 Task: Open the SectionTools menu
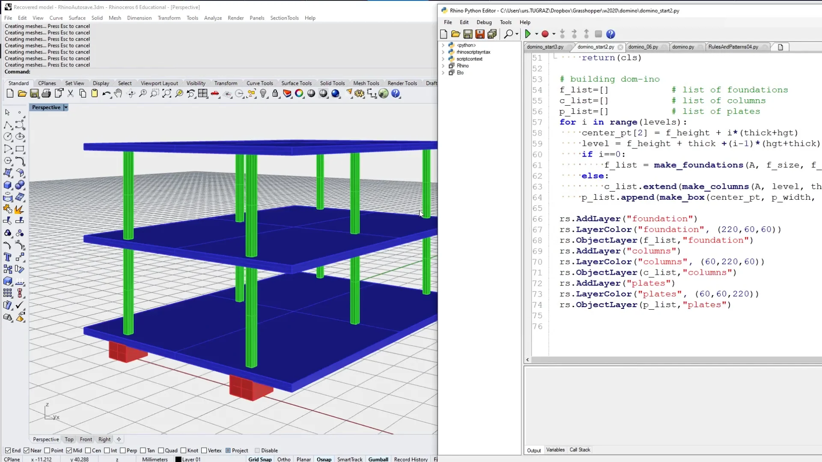[x=284, y=18]
